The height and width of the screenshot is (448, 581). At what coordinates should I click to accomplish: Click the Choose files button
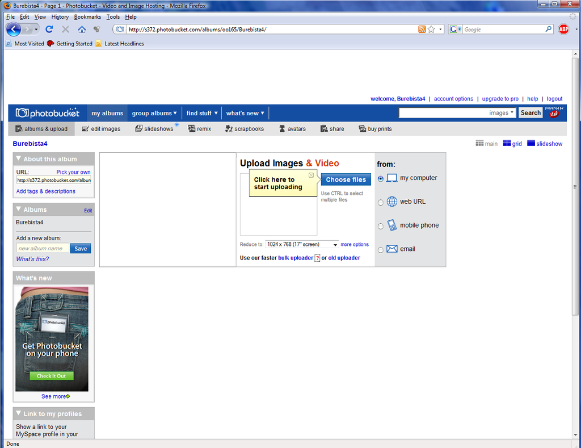click(346, 179)
